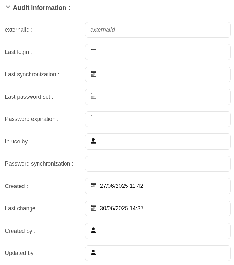Click inside the Last login field

click(x=158, y=52)
